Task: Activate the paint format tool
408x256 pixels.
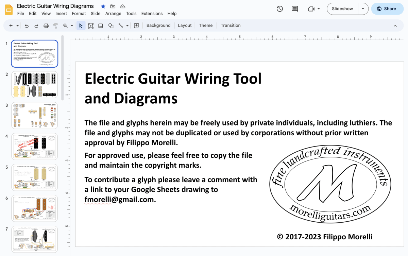Action: point(55,25)
